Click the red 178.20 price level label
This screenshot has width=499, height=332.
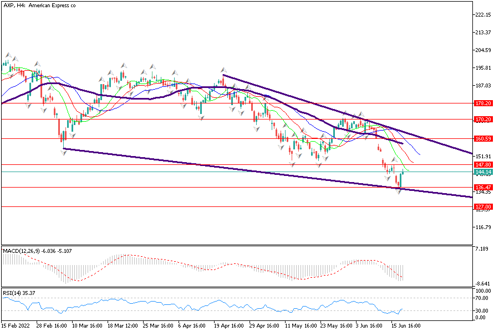tap(483, 103)
